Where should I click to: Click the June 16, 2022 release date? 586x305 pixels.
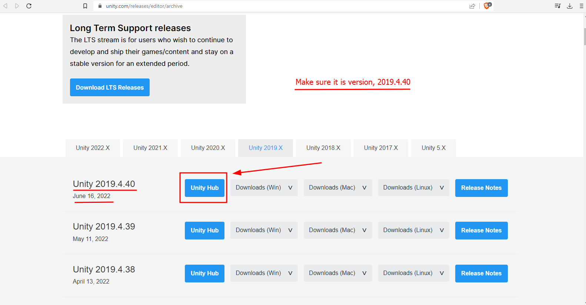pyautogui.click(x=91, y=196)
